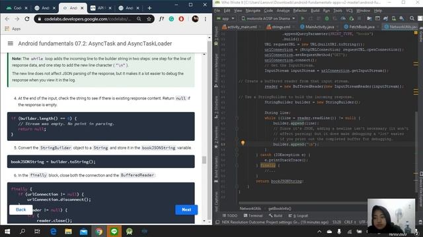Open the green Grammarly extension icon

coord(171,19)
